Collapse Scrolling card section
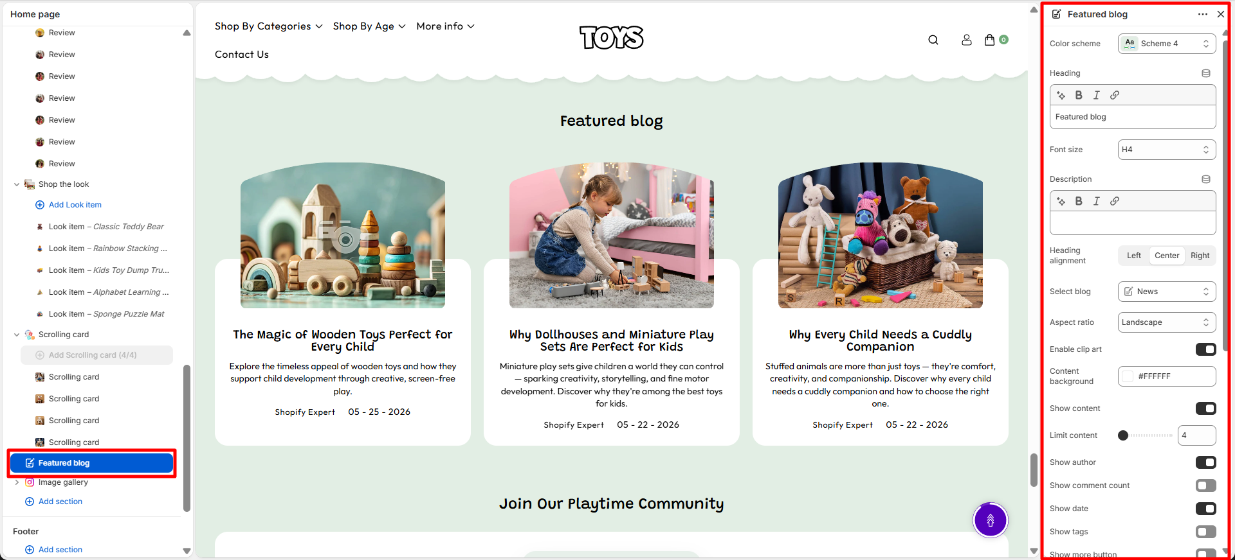 tap(17, 335)
